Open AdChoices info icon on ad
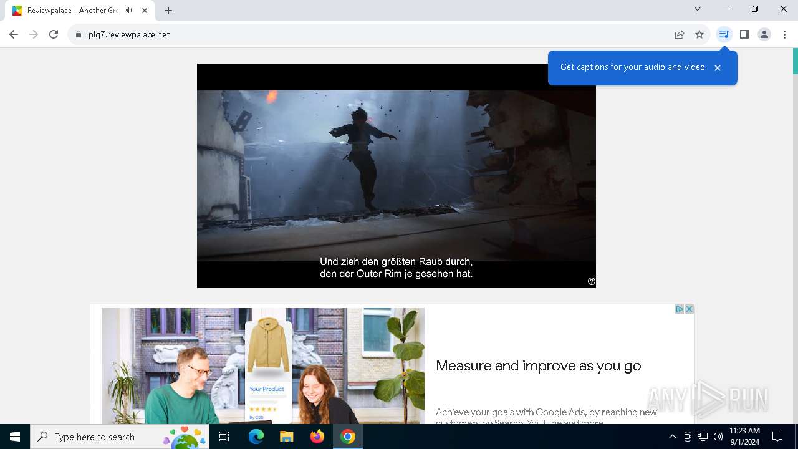 (x=680, y=309)
